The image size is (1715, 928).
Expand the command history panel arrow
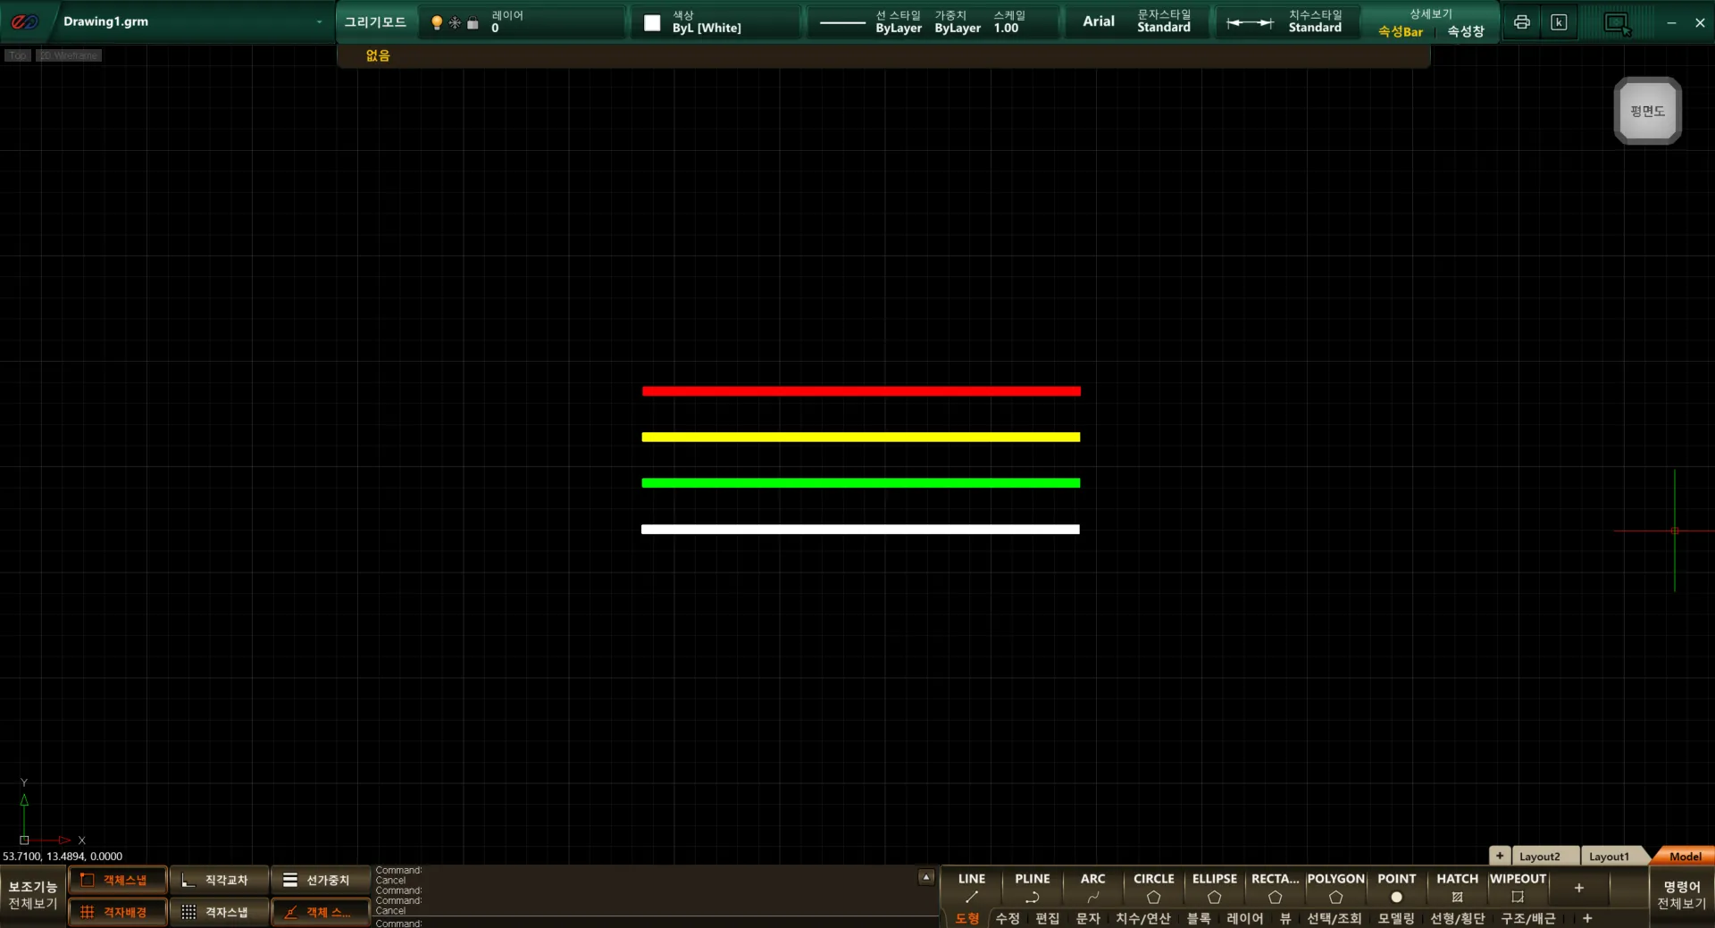point(926,877)
